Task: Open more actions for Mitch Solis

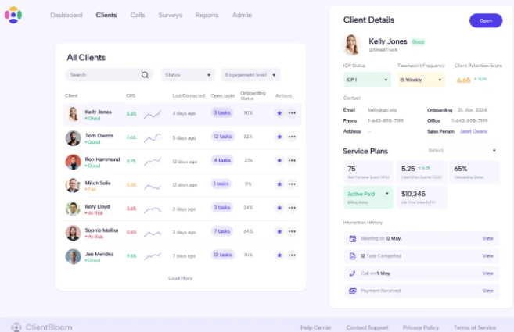Action: (x=292, y=184)
